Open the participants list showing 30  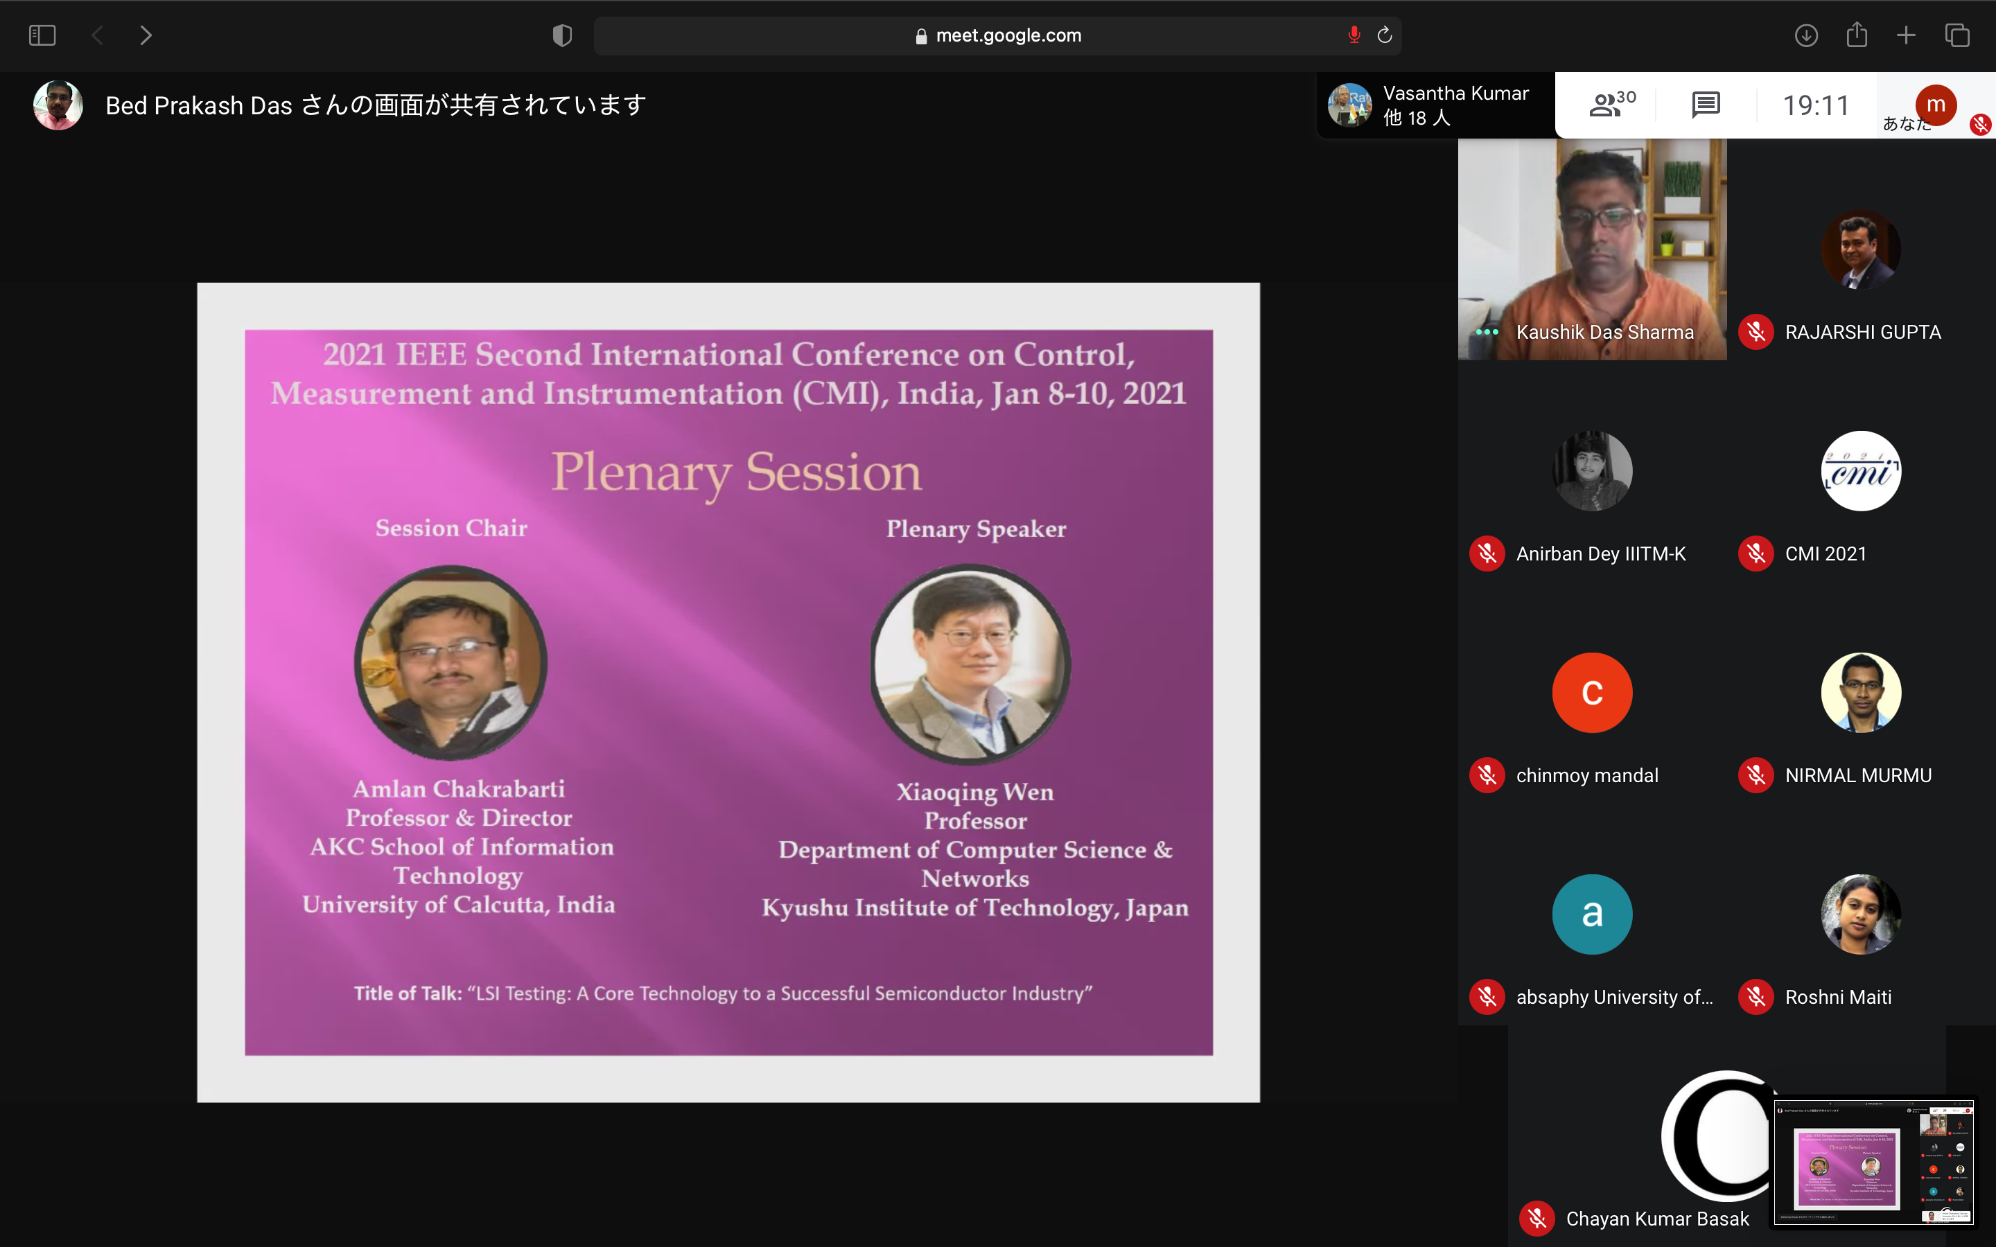point(1611,105)
